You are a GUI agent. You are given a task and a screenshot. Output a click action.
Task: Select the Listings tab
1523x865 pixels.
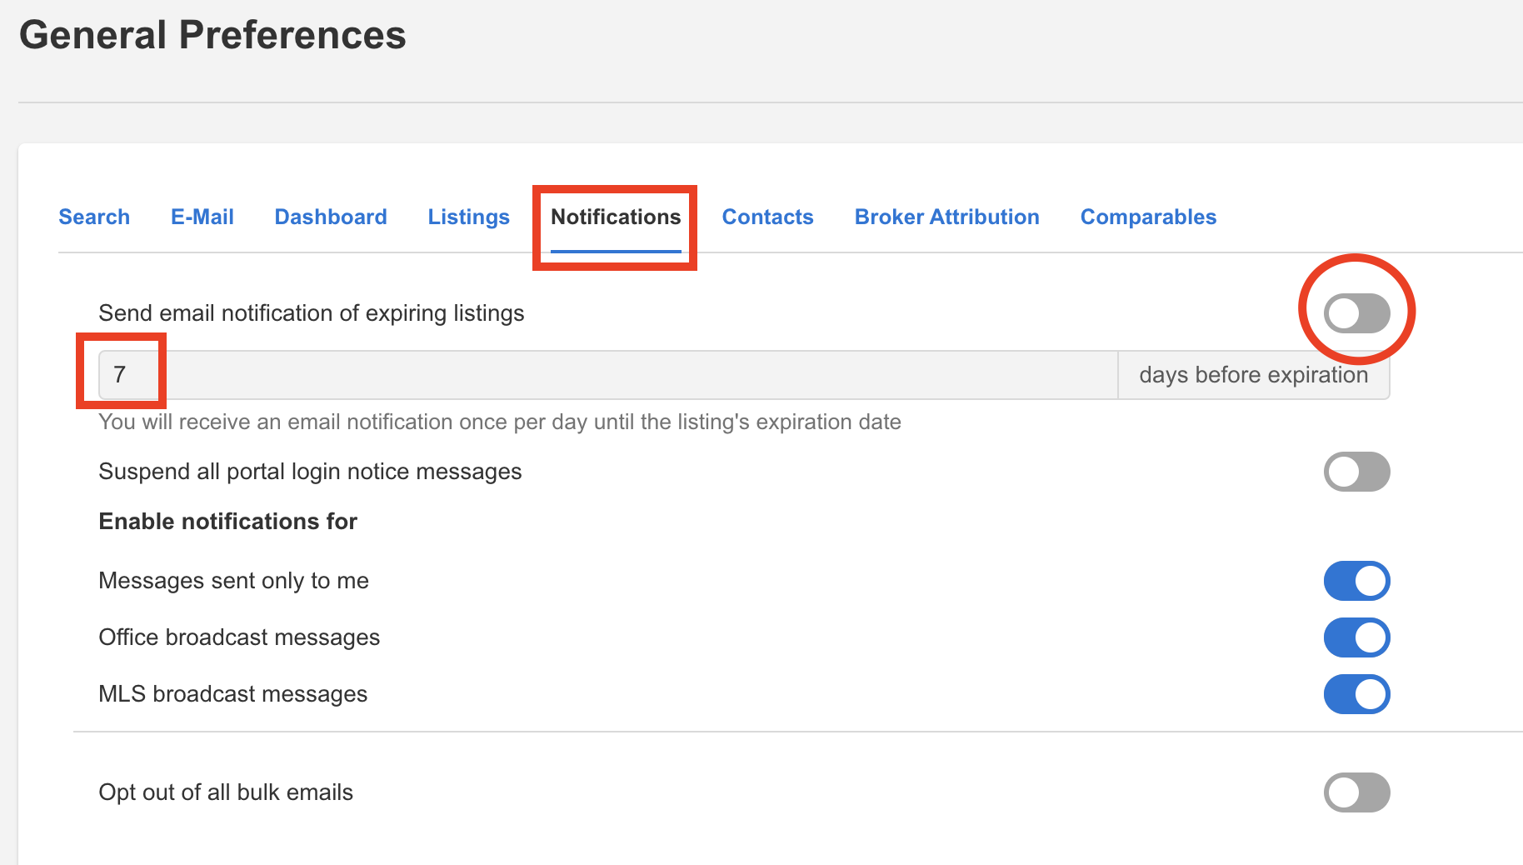468,217
